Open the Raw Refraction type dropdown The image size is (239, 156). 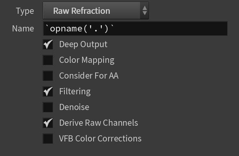(x=96, y=10)
